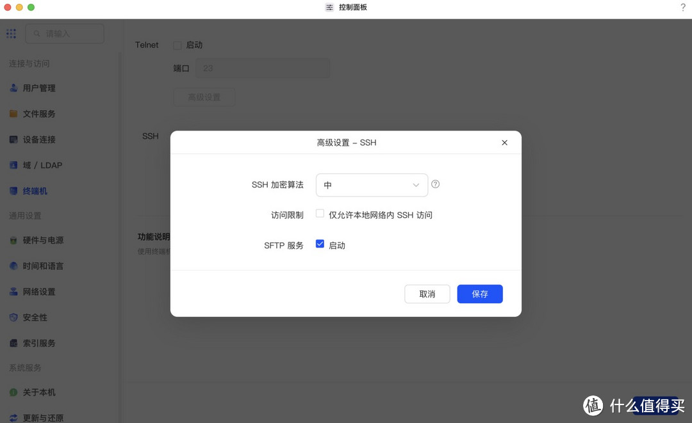Click the yellow minimize window button
692x423 pixels.
point(19,7)
